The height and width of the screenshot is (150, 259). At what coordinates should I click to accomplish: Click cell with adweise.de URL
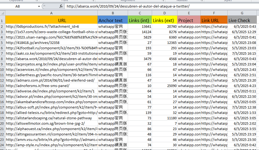tap(51, 91)
